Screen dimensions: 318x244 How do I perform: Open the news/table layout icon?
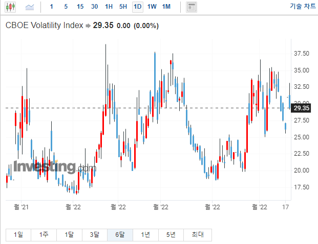192,7
